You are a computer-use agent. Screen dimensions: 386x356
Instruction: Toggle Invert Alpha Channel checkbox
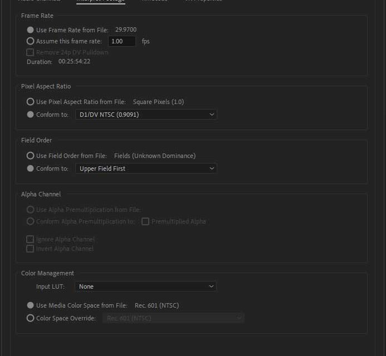[x=31, y=249]
